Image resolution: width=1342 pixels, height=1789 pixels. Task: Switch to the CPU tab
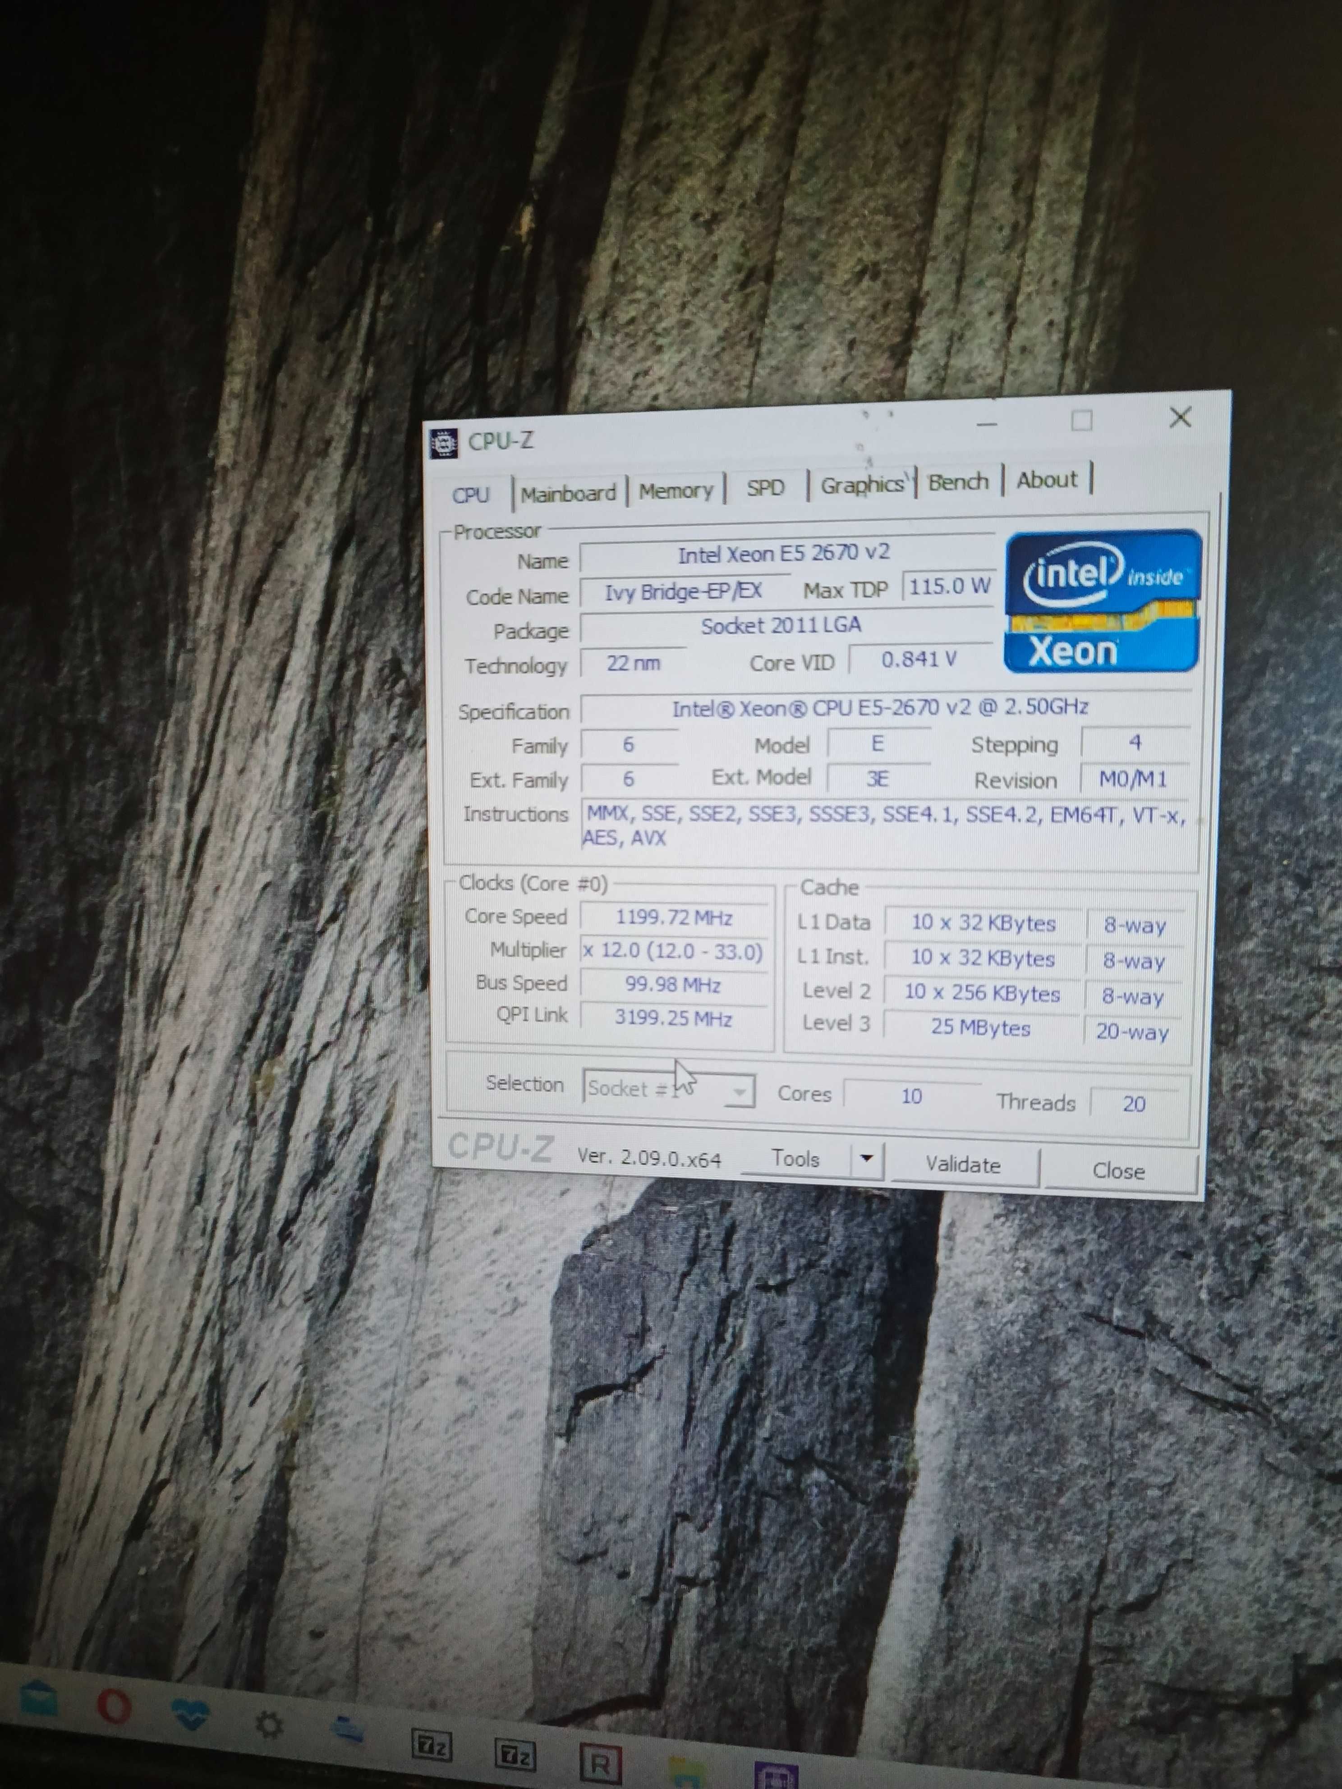point(471,494)
